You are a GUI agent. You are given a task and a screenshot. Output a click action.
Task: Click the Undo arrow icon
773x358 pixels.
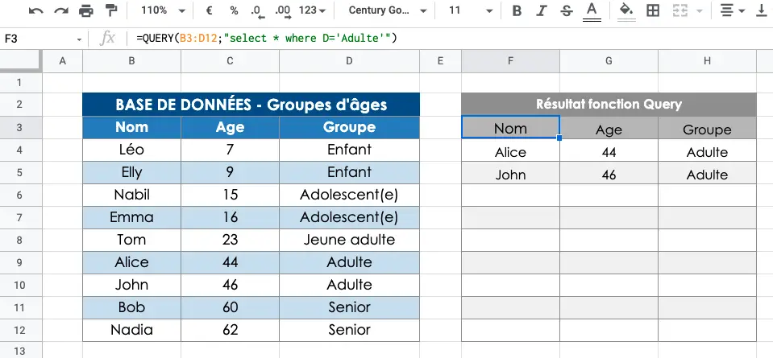(x=36, y=10)
